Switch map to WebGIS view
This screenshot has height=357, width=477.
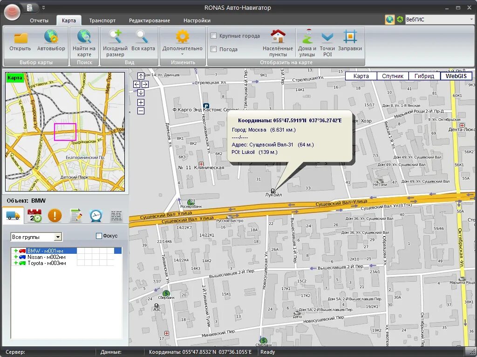pyautogui.click(x=456, y=76)
